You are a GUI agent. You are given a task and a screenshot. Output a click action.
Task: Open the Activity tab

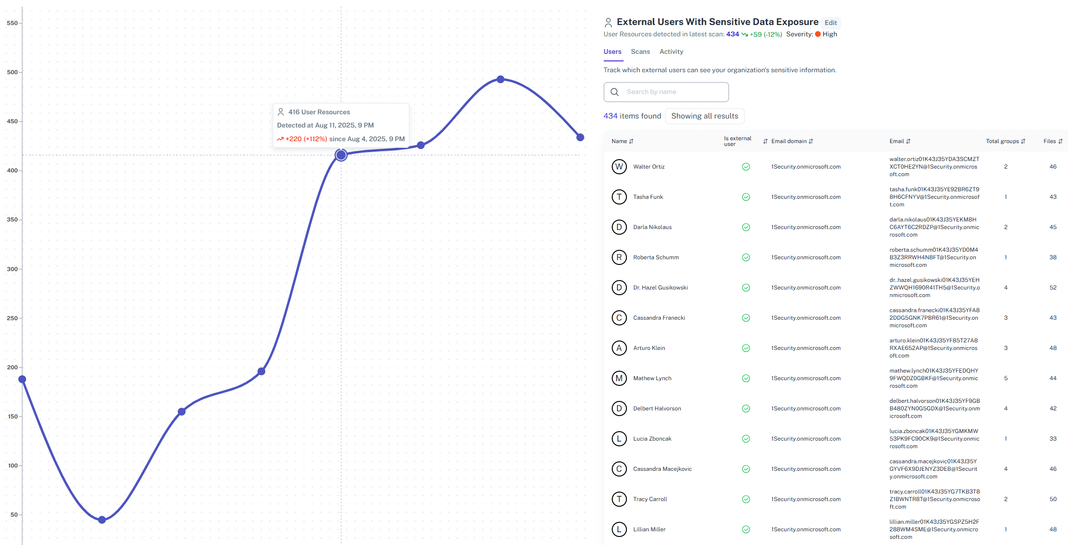click(x=671, y=51)
